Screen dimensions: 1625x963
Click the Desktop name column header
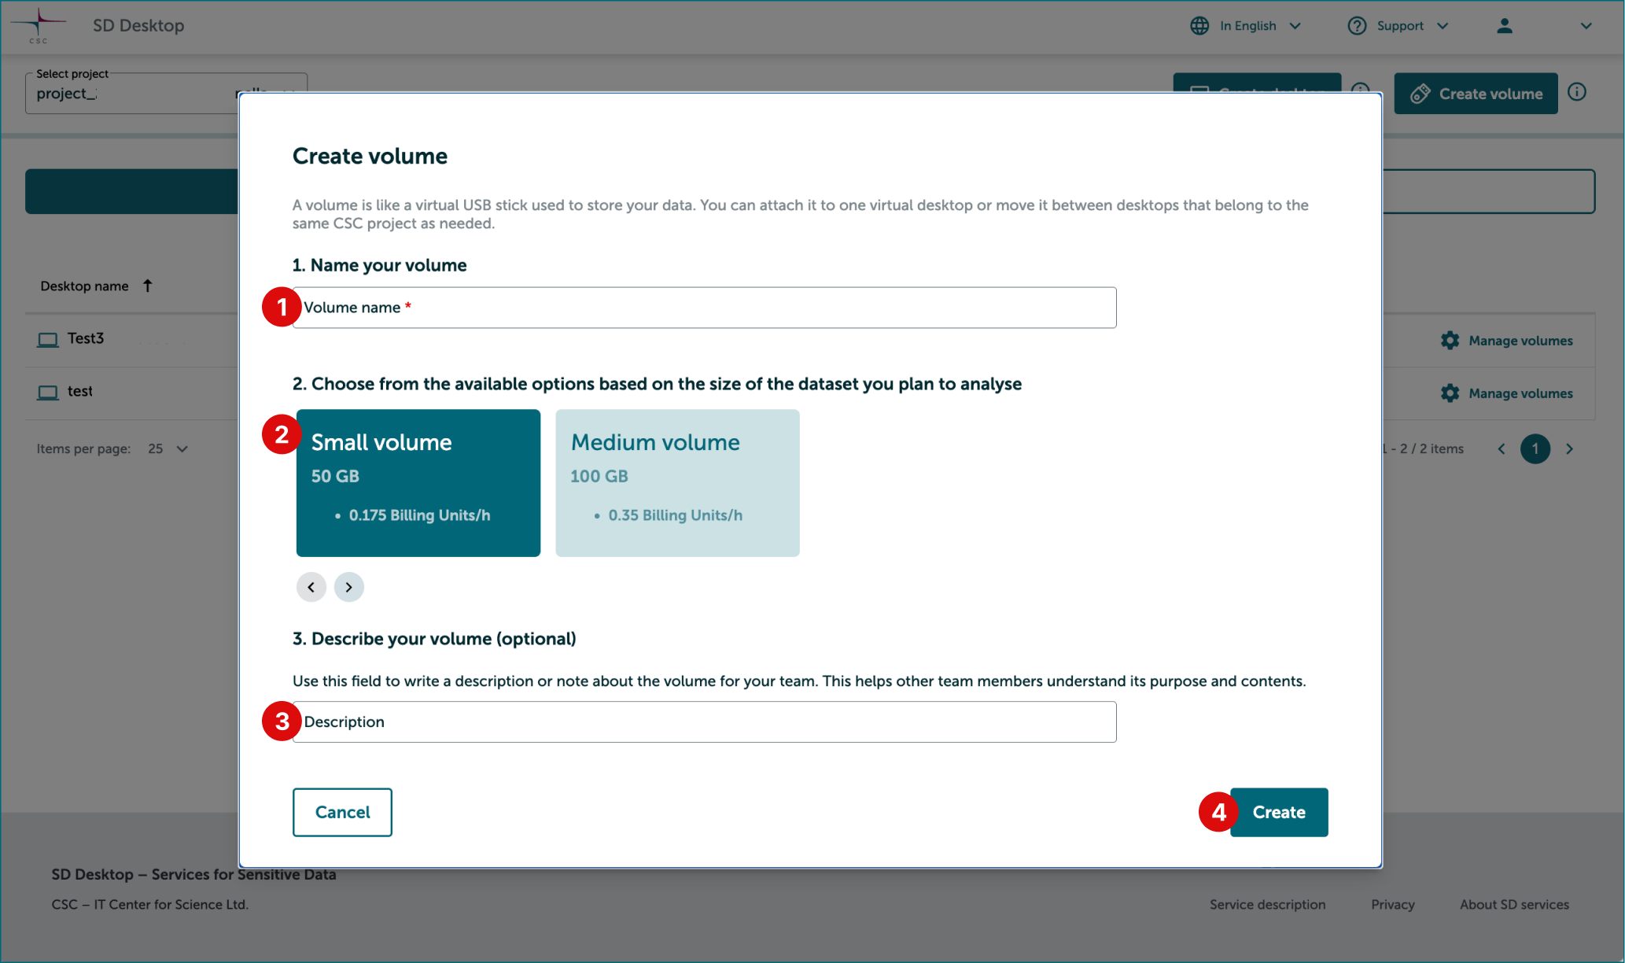click(x=84, y=286)
